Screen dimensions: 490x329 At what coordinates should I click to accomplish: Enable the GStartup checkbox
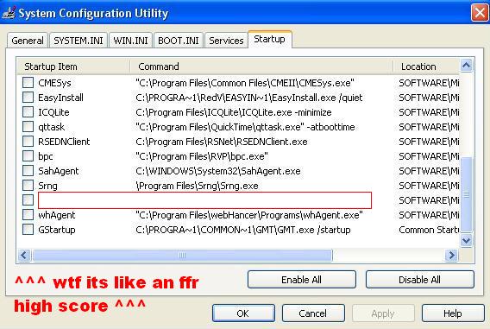click(x=28, y=229)
